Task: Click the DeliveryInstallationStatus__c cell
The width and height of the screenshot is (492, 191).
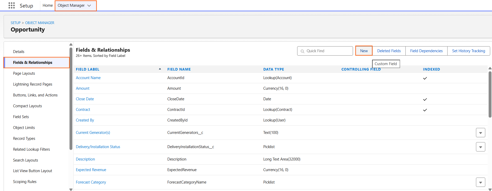Action: tap(190, 147)
